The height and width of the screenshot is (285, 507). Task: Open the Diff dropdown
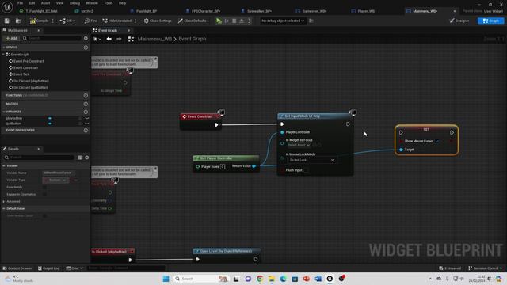click(67, 21)
